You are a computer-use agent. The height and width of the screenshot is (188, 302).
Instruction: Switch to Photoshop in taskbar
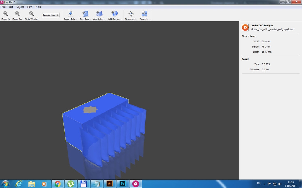(122, 184)
